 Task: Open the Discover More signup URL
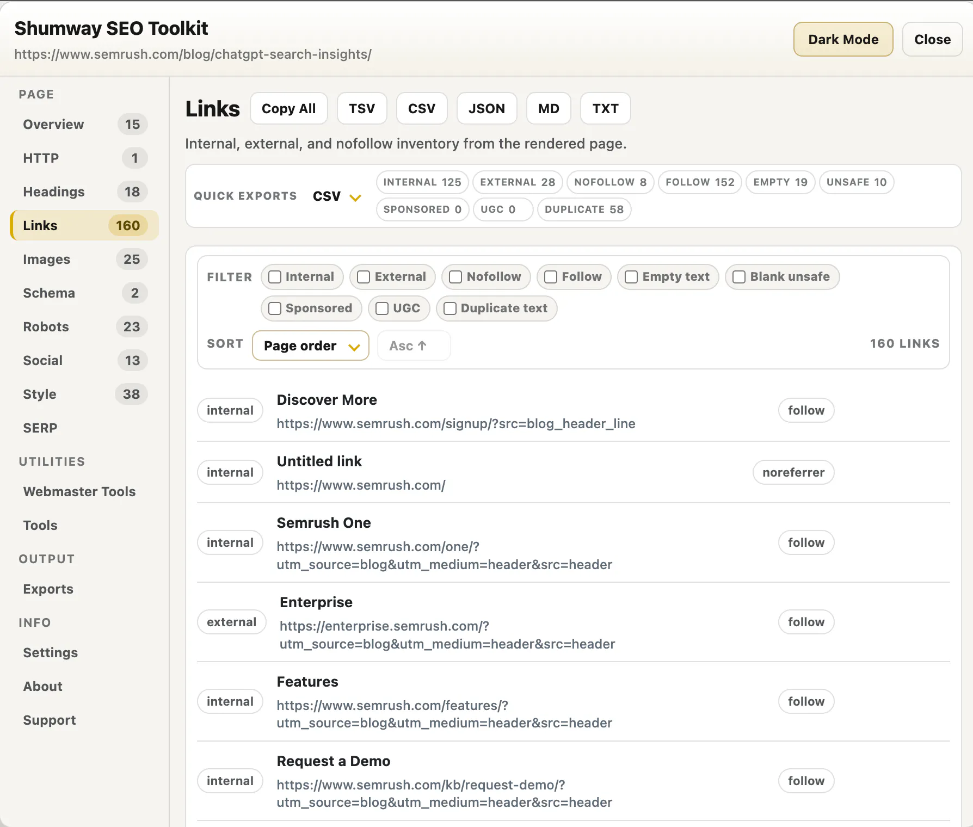click(x=456, y=424)
